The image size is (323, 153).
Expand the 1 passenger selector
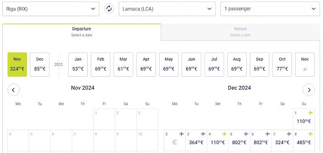click(x=270, y=9)
